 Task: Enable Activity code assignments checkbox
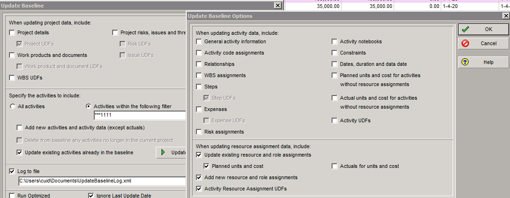tap(199, 53)
